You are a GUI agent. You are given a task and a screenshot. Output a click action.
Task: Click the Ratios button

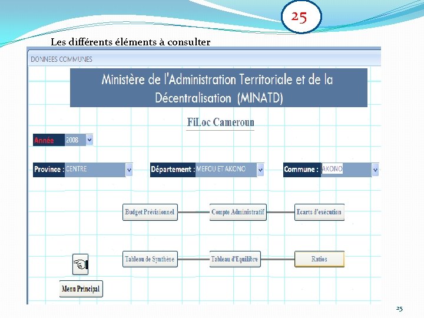coord(319,259)
